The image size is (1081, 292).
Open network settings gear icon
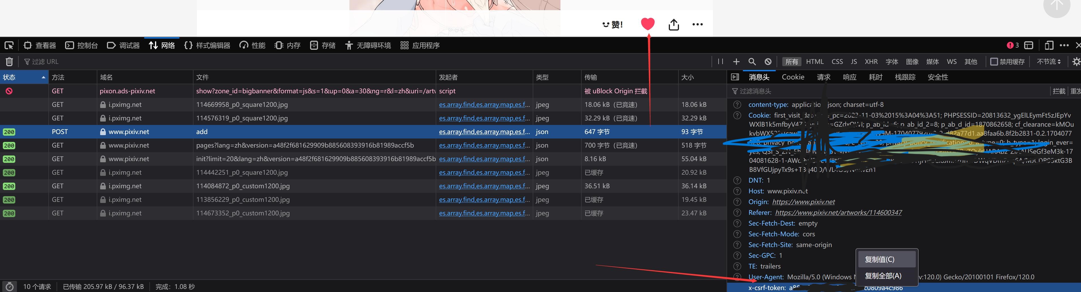pyautogui.click(x=1076, y=62)
